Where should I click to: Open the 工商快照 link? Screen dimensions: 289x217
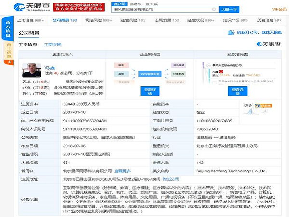(x=53, y=45)
